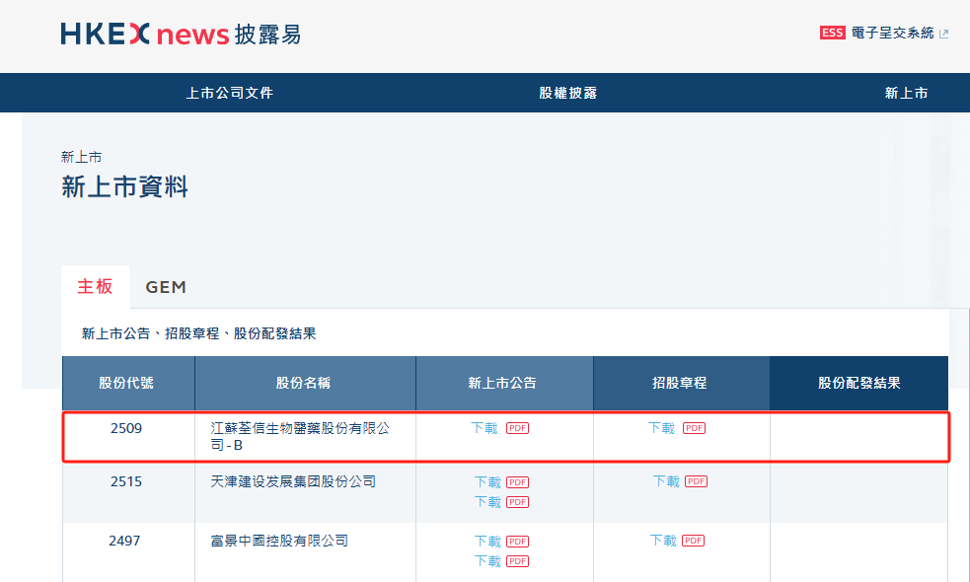Click the second 新上市公告 PDF icon for 2497

pos(517,561)
